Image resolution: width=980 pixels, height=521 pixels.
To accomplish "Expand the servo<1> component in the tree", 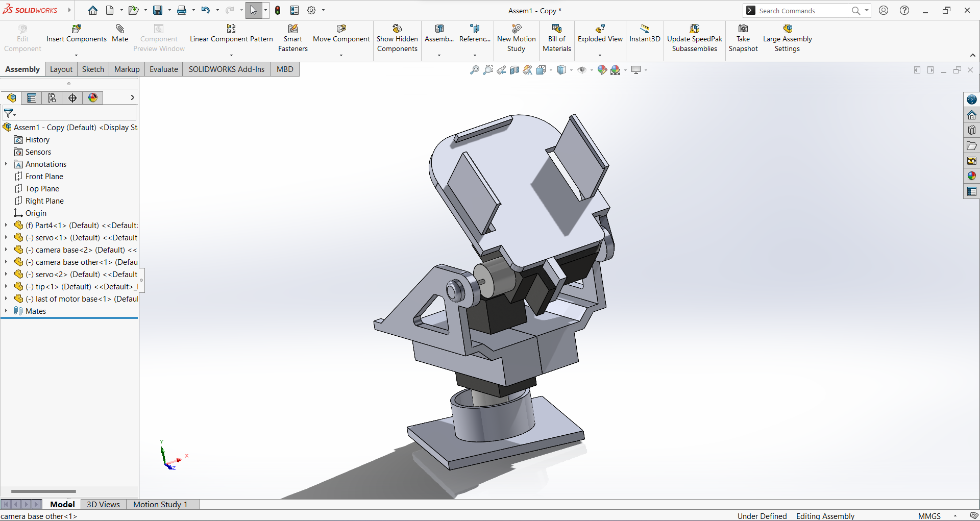I will click(6, 237).
